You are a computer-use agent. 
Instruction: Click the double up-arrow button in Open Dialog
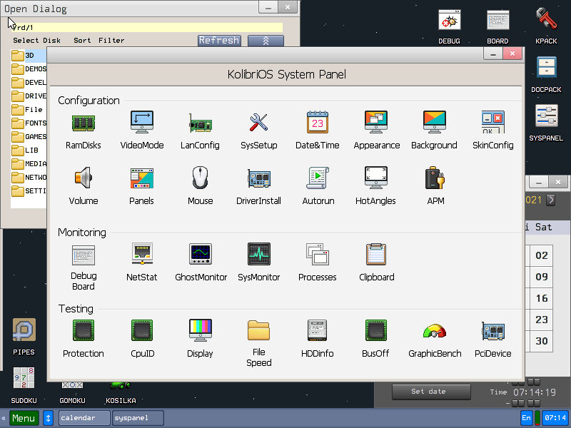(x=266, y=41)
